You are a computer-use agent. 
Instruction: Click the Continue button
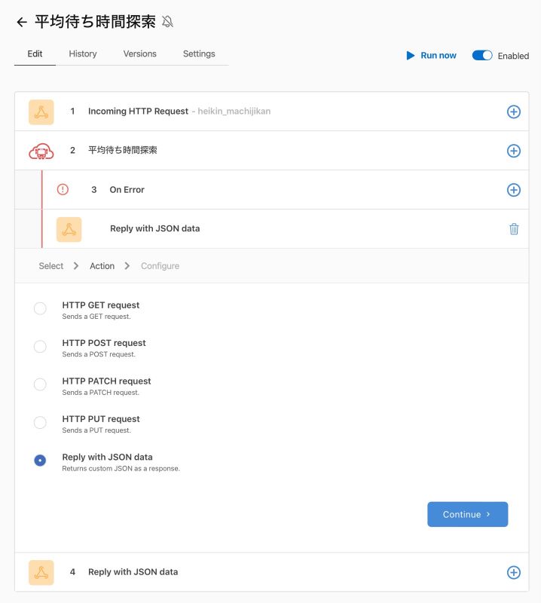coord(468,514)
